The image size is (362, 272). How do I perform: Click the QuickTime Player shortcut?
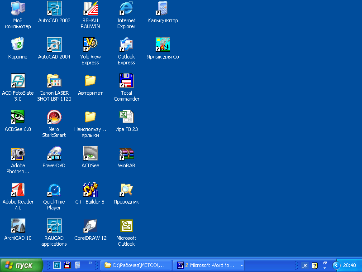[54, 189]
